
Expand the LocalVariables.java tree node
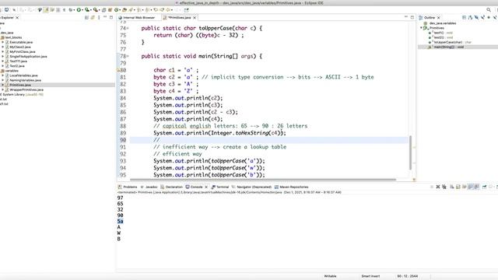point(3,75)
